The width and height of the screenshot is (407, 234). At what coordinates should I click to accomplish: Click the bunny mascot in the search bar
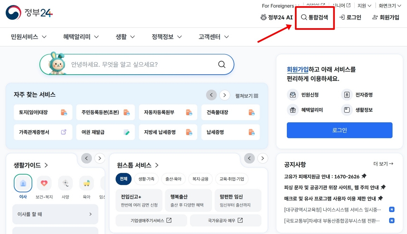(57, 63)
